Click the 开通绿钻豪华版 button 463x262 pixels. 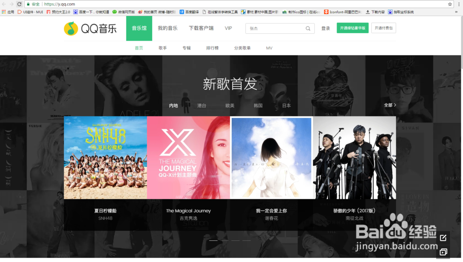coord(352,28)
